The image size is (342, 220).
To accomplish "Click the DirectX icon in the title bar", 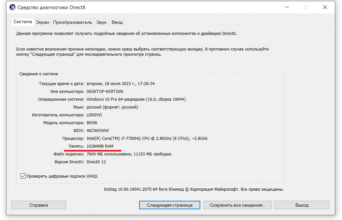I will (12, 7).
